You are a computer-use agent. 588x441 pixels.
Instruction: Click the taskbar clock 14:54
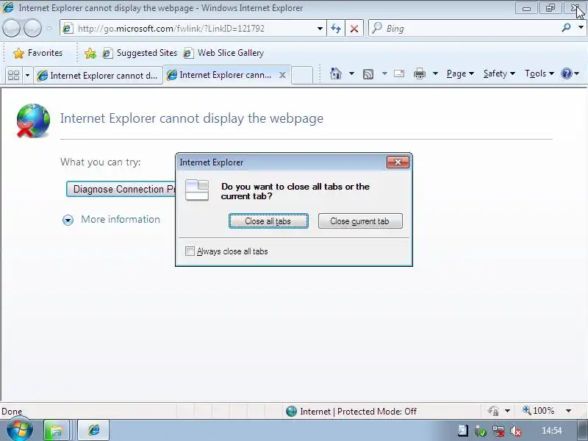(552, 431)
